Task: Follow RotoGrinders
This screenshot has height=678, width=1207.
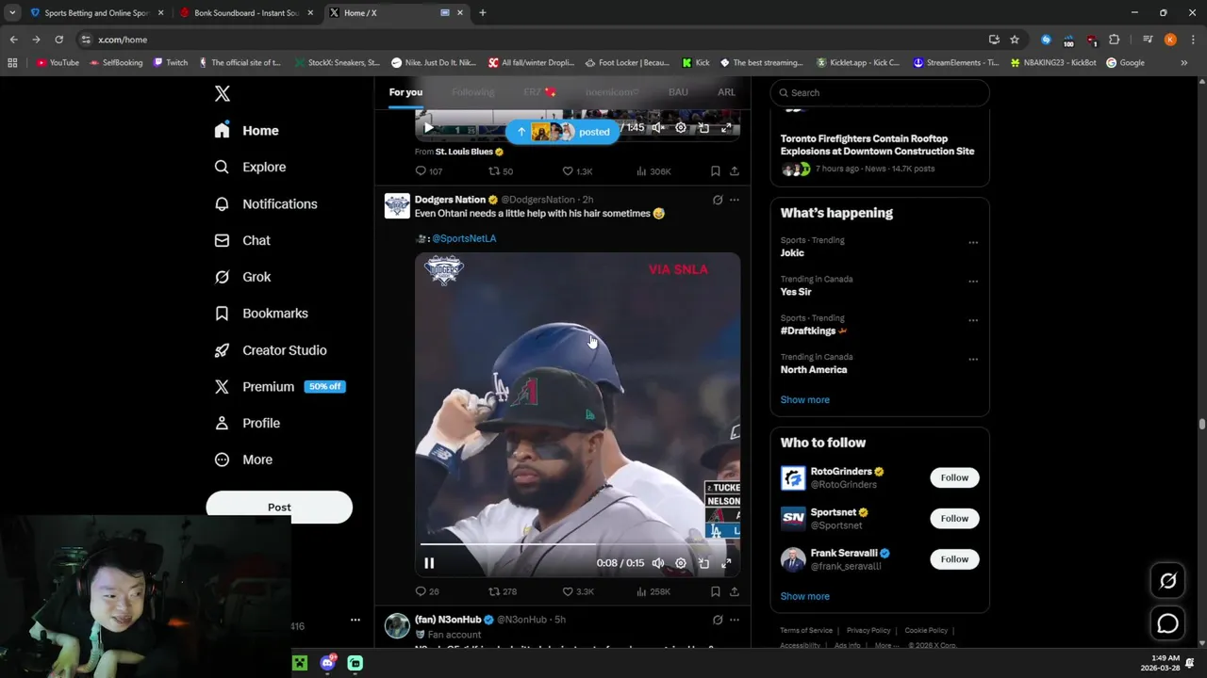Action: pyautogui.click(x=954, y=477)
